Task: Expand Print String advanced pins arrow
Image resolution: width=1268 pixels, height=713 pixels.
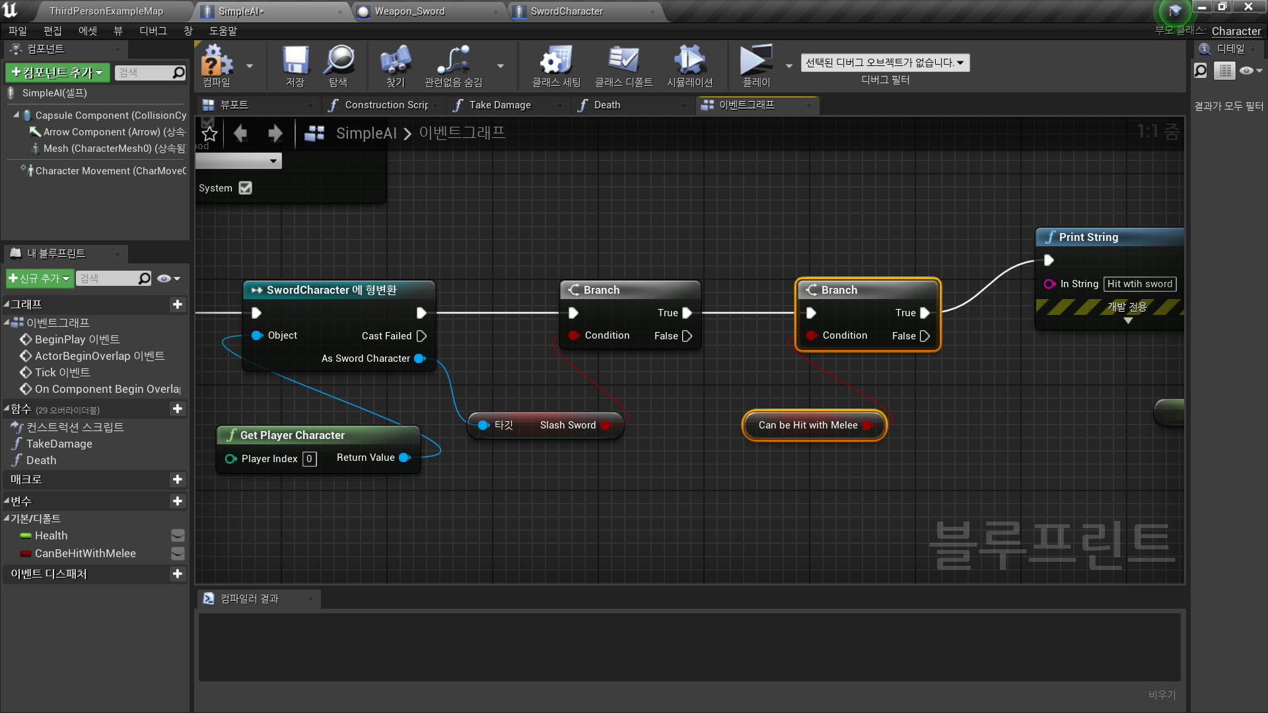Action: 1128,321
